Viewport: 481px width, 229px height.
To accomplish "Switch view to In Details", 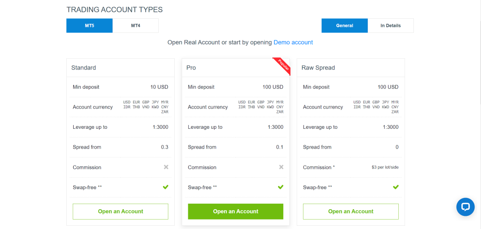I will pos(390,26).
